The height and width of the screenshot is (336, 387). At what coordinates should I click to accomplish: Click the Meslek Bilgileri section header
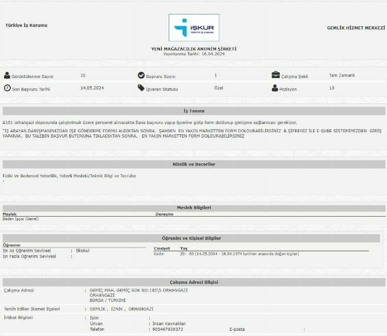[x=193, y=207]
